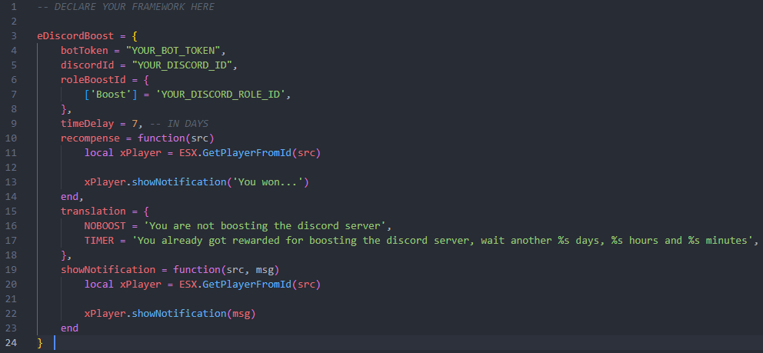Click line number 19 in the gutter

(12, 269)
